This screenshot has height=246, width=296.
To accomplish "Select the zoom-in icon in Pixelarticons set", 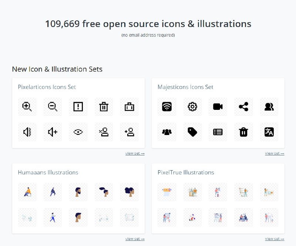I will (27, 107).
